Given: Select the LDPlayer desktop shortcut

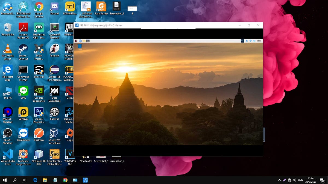Looking at the screenshot, I should [x=23, y=114].
